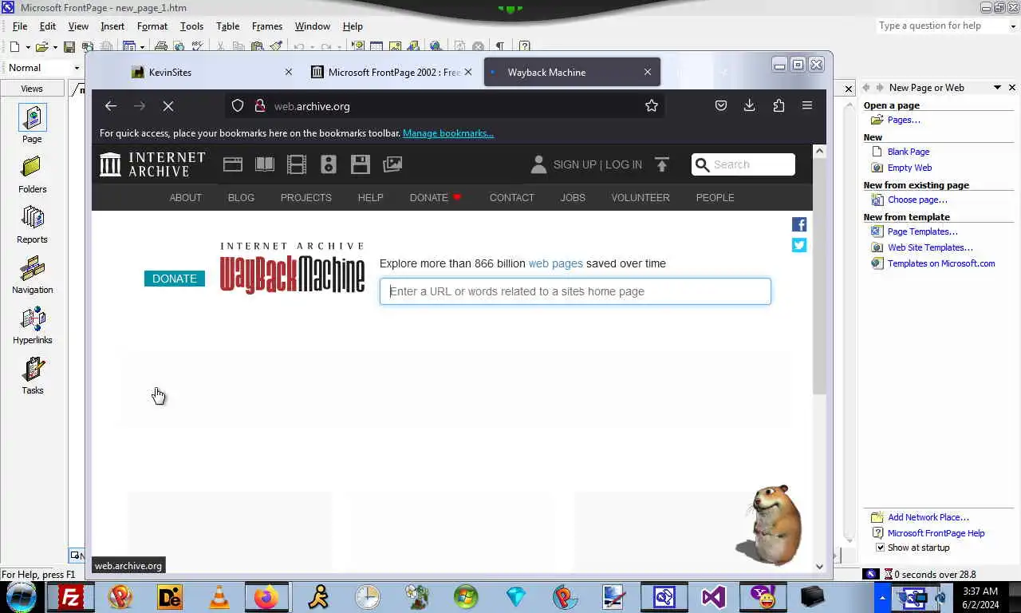This screenshot has height=613, width=1021.
Task: Open Page Templates link
Action: point(923,231)
